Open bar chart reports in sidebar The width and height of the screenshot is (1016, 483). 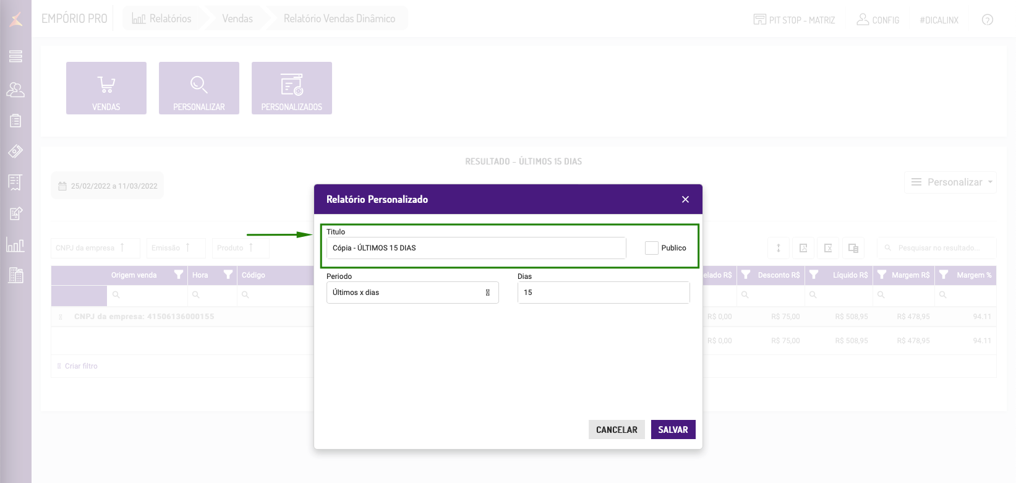15,245
